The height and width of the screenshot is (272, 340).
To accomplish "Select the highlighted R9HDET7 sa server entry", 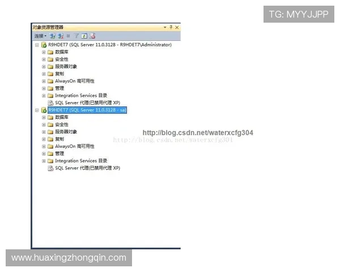I will [87, 110].
